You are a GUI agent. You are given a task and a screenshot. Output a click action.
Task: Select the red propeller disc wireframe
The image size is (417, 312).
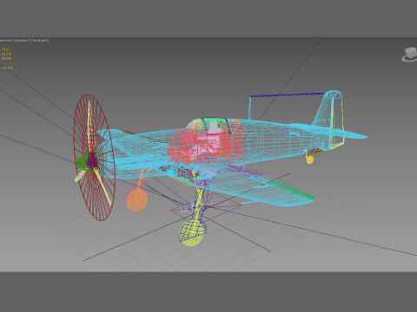click(x=94, y=158)
